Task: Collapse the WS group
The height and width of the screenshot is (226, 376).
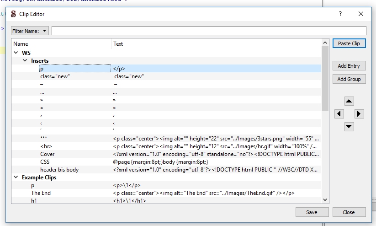Action: (16, 53)
